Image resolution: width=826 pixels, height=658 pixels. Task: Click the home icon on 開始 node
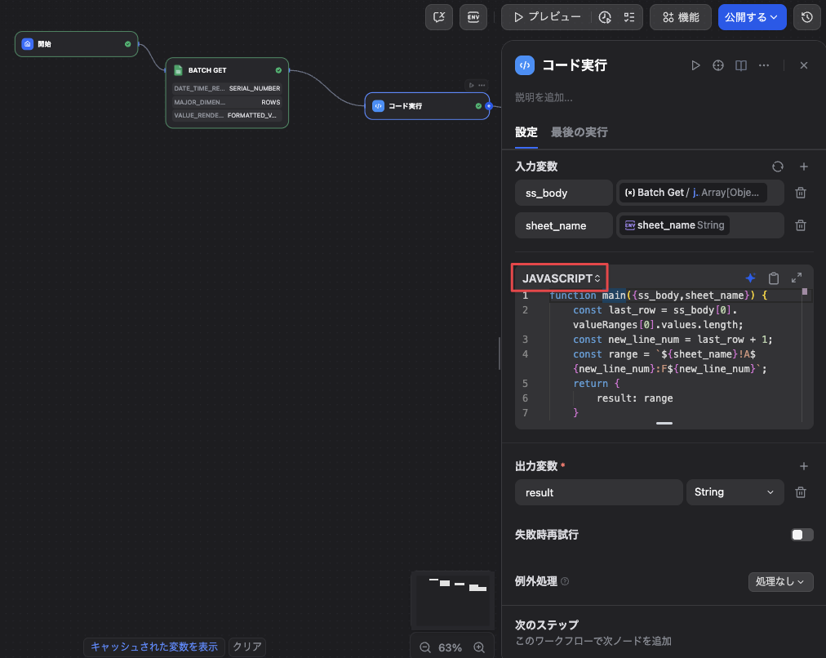(28, 44)
